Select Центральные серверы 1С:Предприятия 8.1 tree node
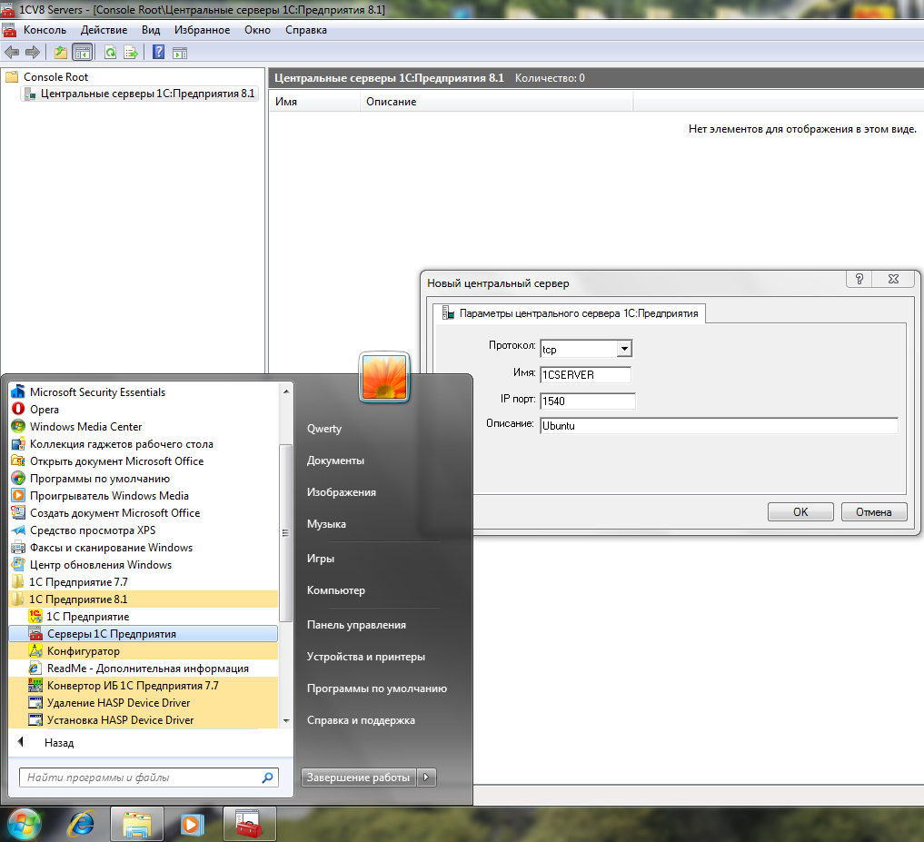The image size is (924, 842). point(147,94)
